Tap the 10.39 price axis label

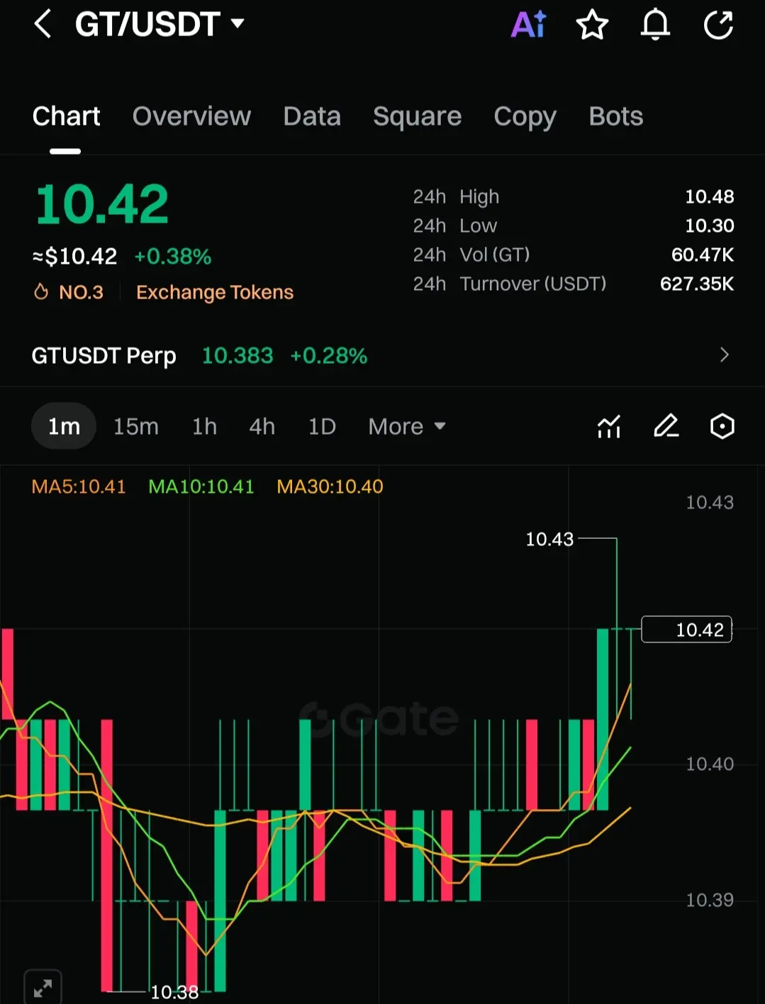[x=710, y=900]
